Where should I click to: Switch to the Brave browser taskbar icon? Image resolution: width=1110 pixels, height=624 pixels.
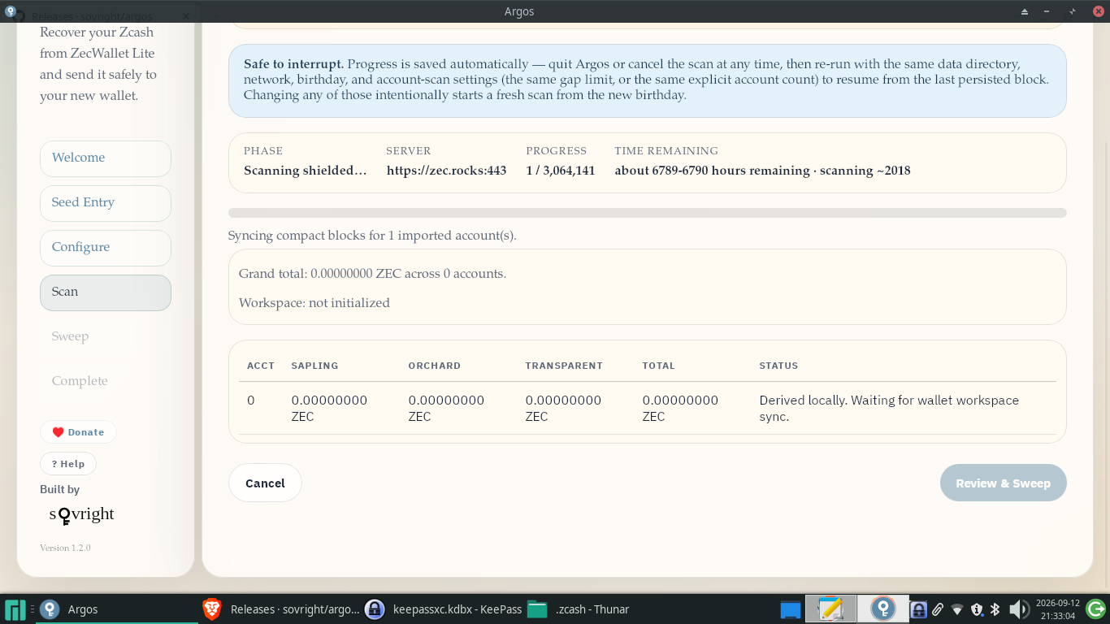tap(211, 609)
